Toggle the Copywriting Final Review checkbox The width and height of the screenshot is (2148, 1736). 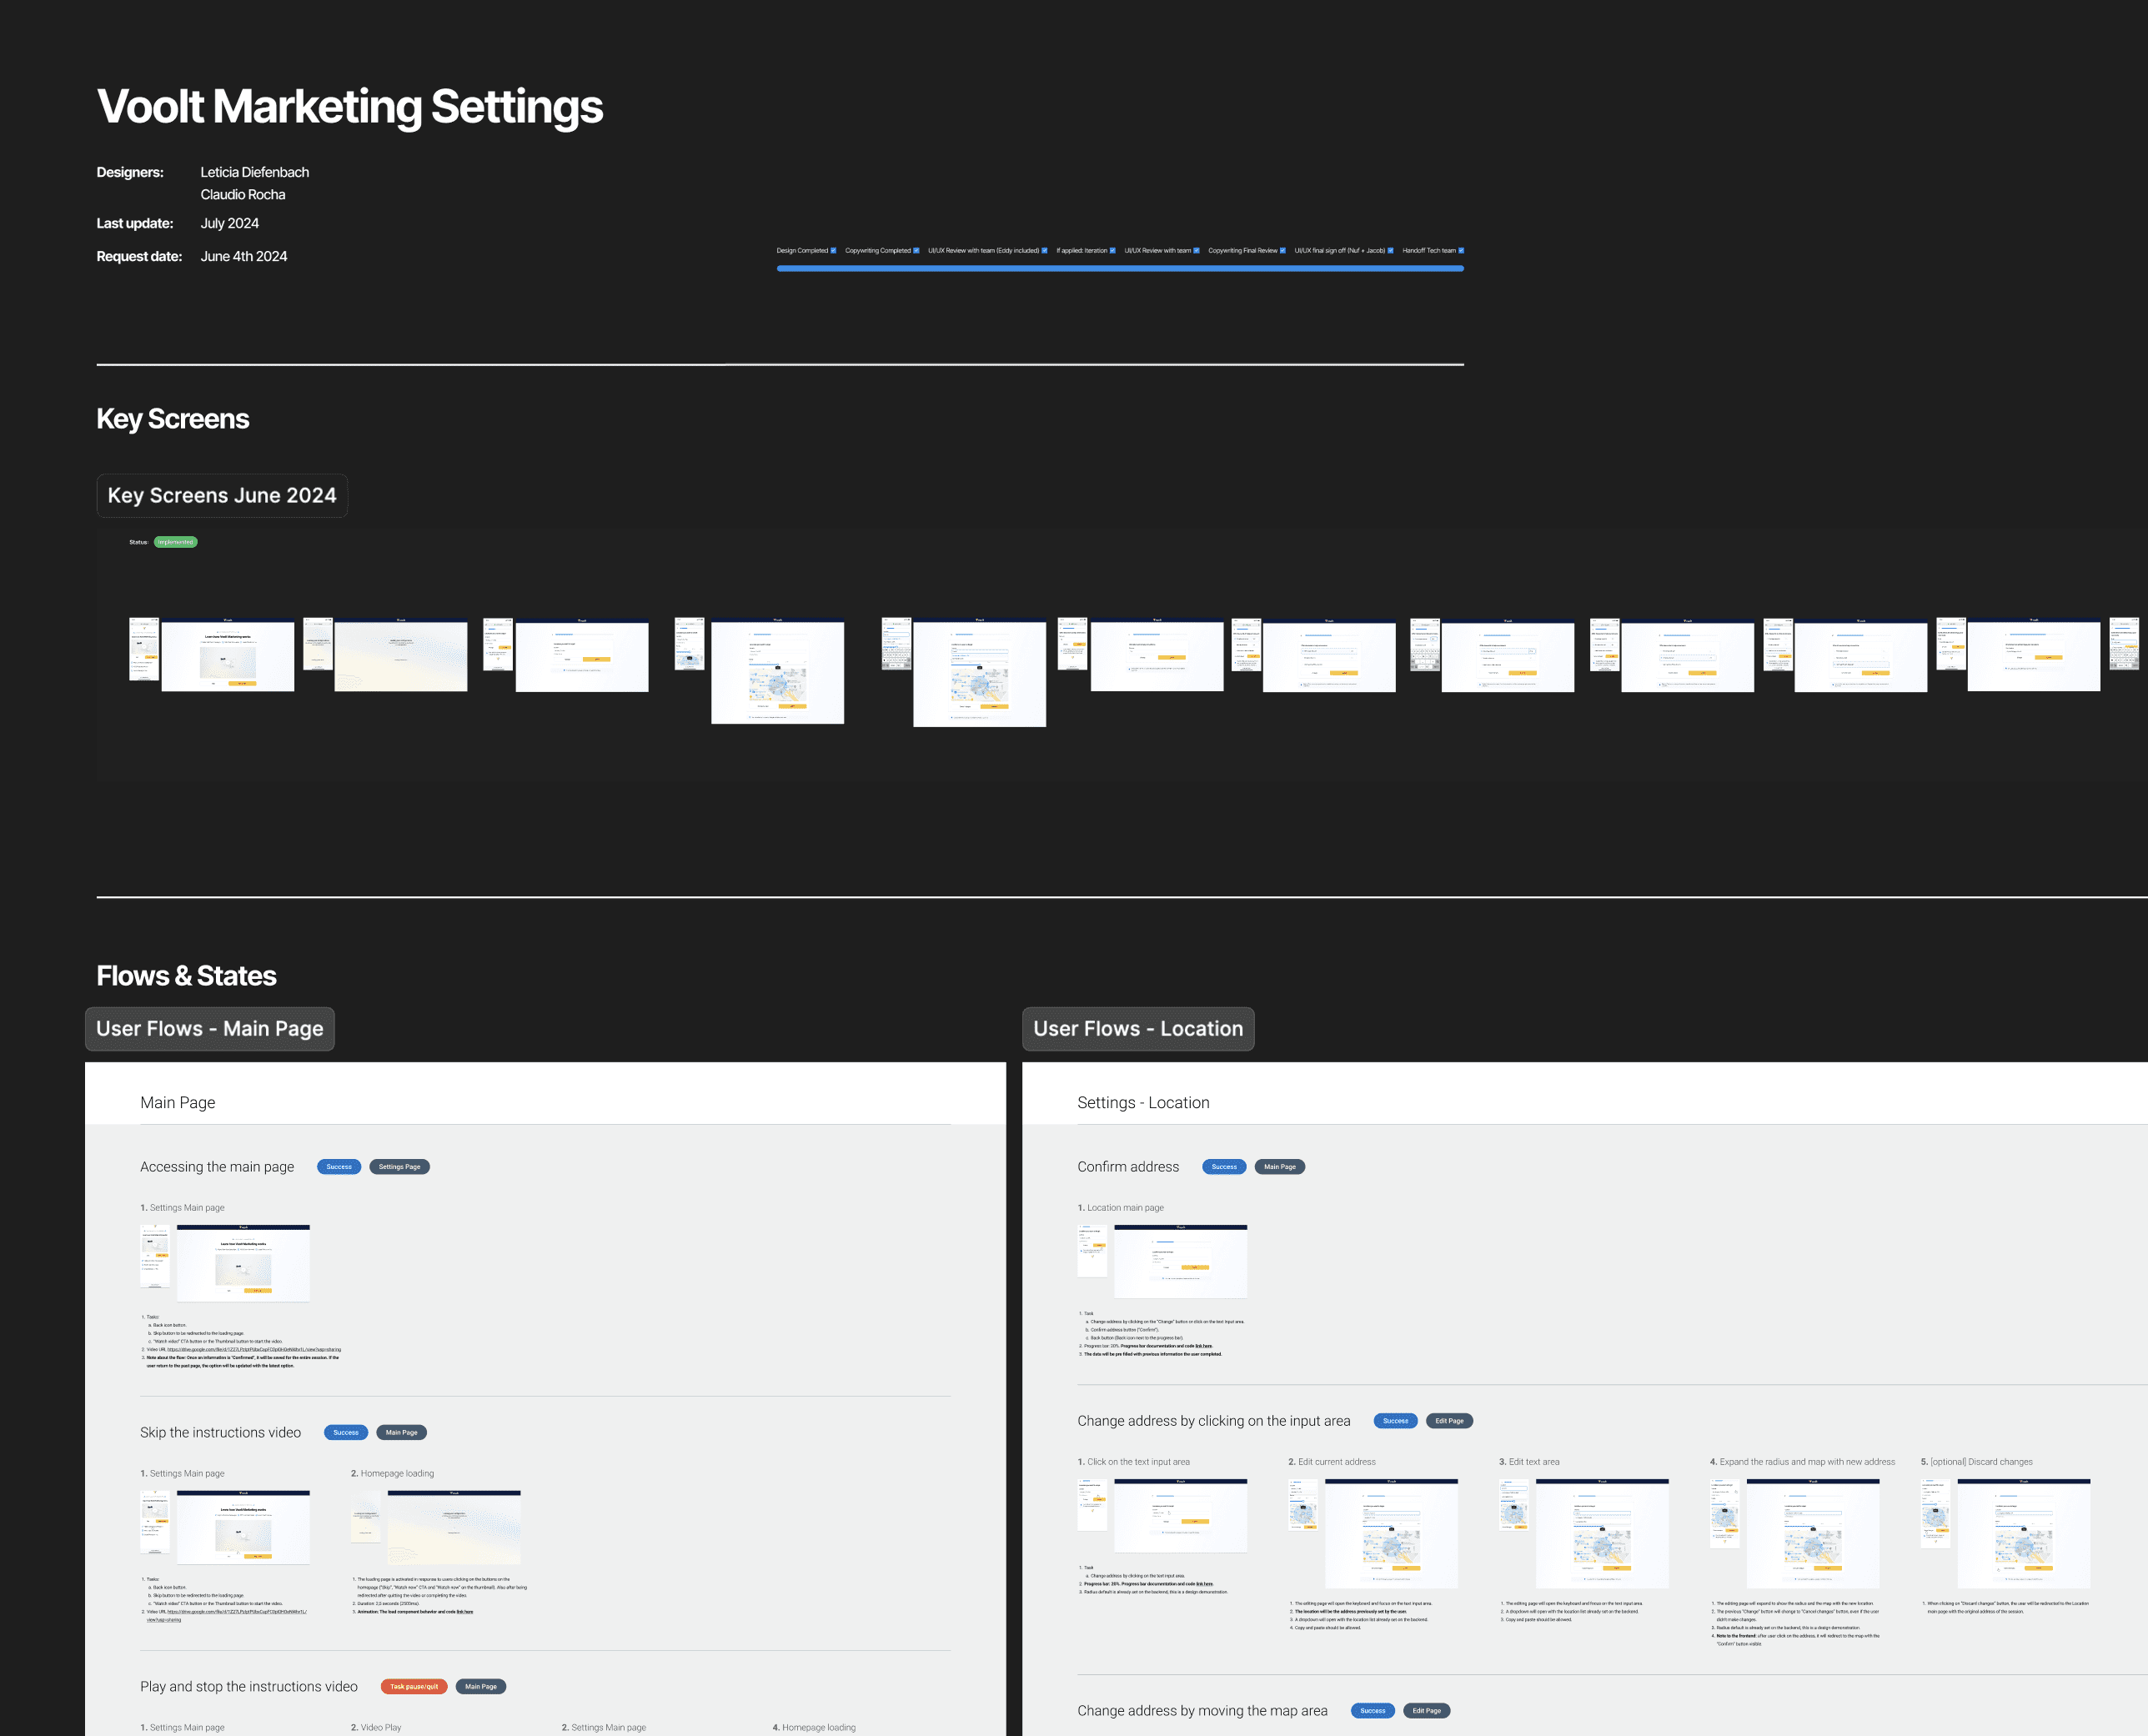point(1283,251)
